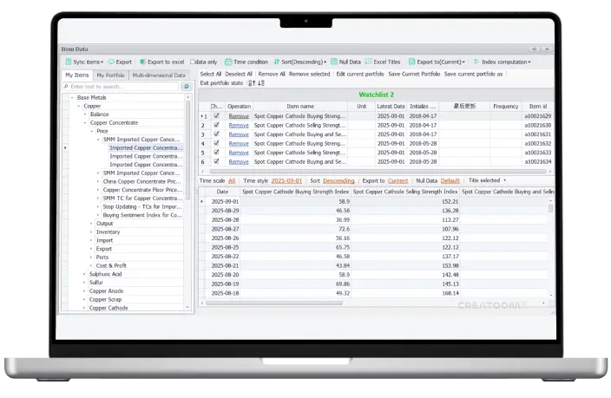Open Excel Titles from the toolbar
611x398 pixels.
[368, 62]
